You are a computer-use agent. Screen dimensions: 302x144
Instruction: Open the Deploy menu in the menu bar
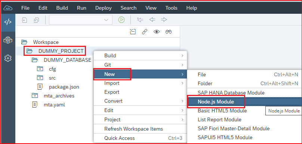pyautogui.click(x=104, y=8)
